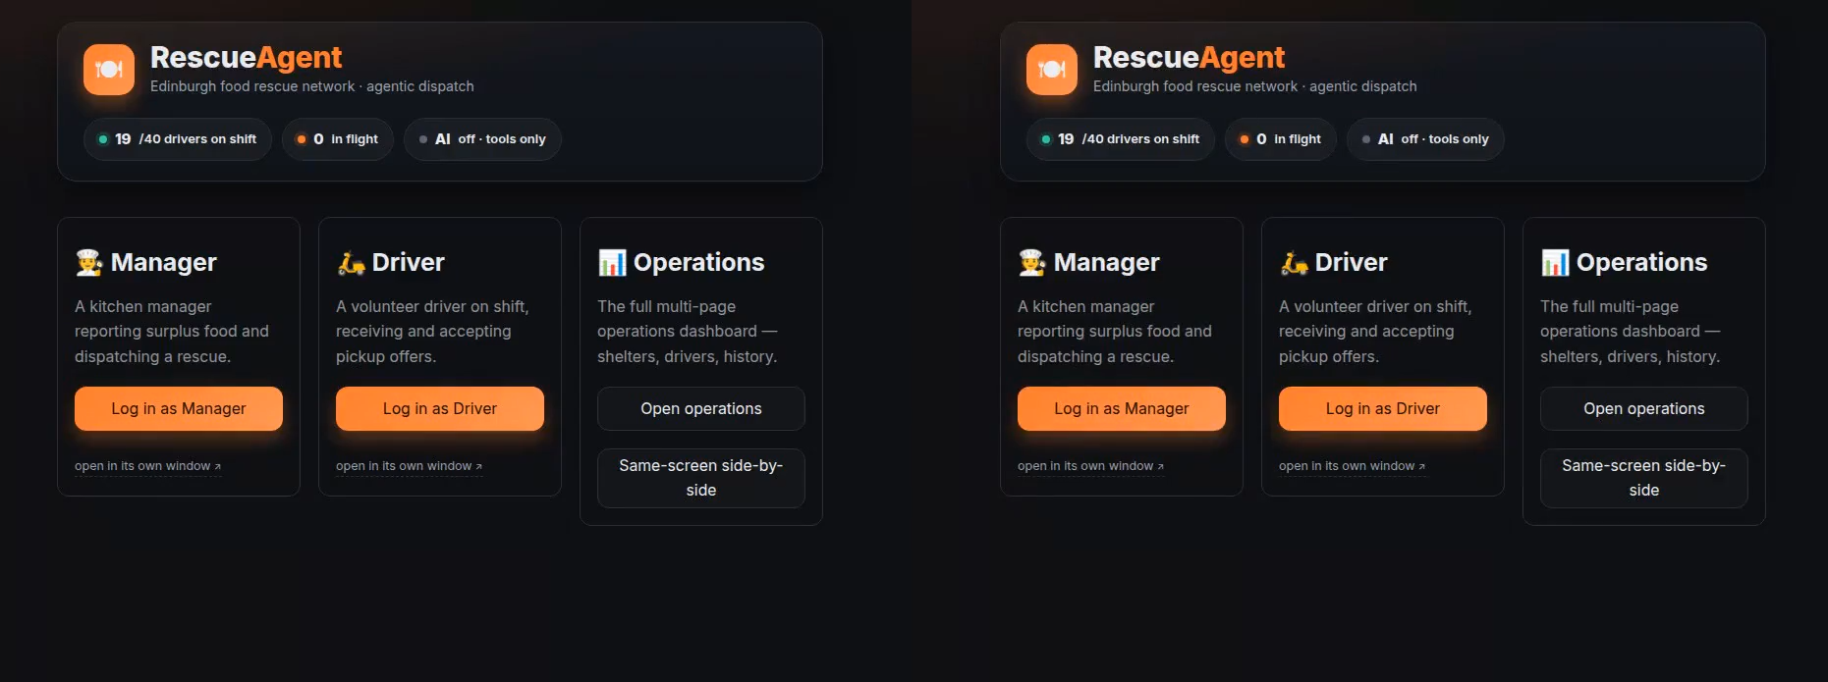Click the Operations heading text in right pane

[x=1642, y=262]
